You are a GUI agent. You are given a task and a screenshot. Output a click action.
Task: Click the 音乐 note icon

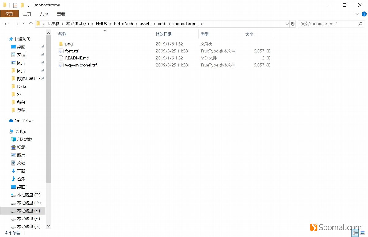click(13, 179)
